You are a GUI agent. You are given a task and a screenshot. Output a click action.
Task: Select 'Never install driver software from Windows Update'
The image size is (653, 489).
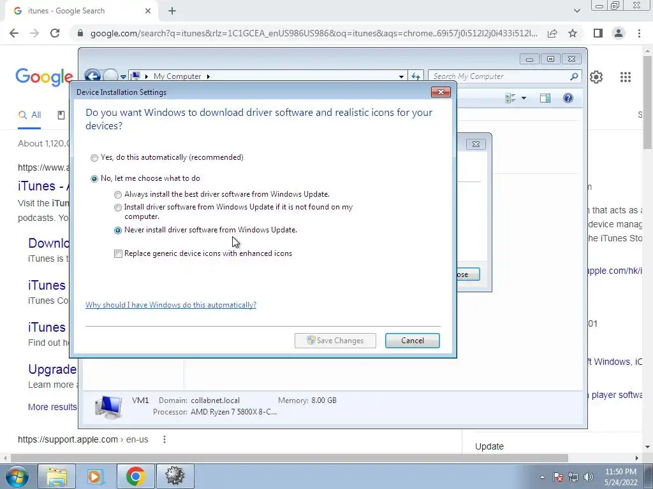coord(118,230)
